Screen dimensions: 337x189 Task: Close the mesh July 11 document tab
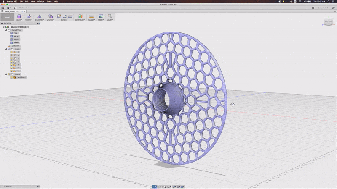coord(24,11)
